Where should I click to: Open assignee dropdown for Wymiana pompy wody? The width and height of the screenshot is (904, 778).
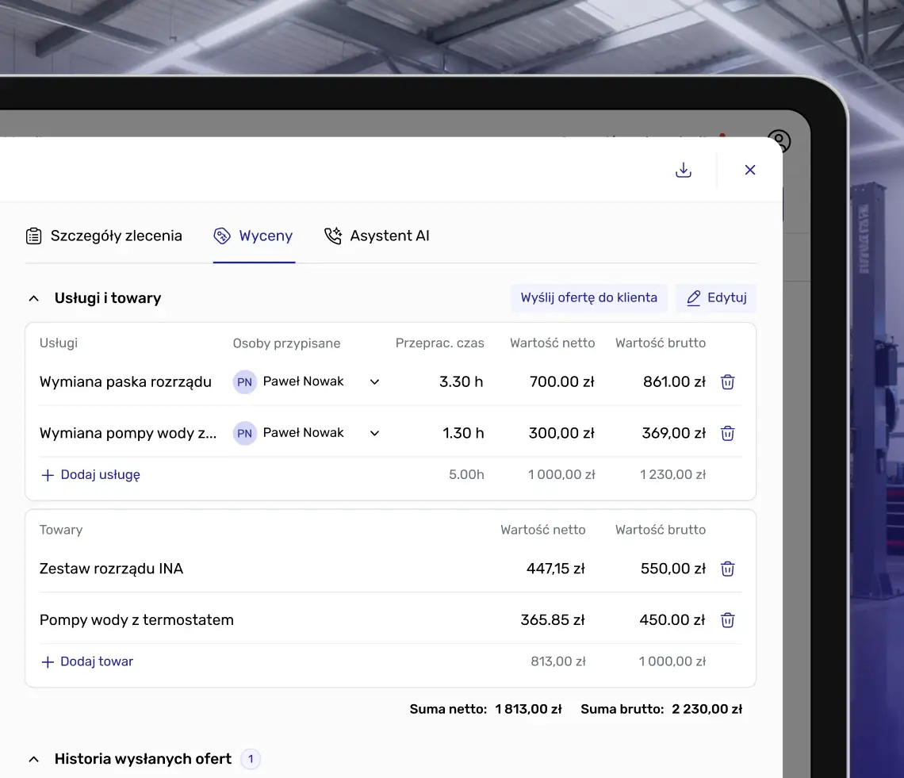tap(375, 433)
